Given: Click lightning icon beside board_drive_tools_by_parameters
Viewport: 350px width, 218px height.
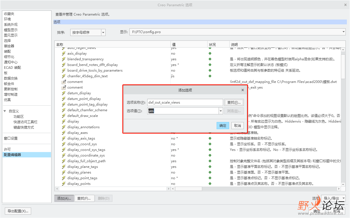Looking at the screenshot, I should coord(64,70).
